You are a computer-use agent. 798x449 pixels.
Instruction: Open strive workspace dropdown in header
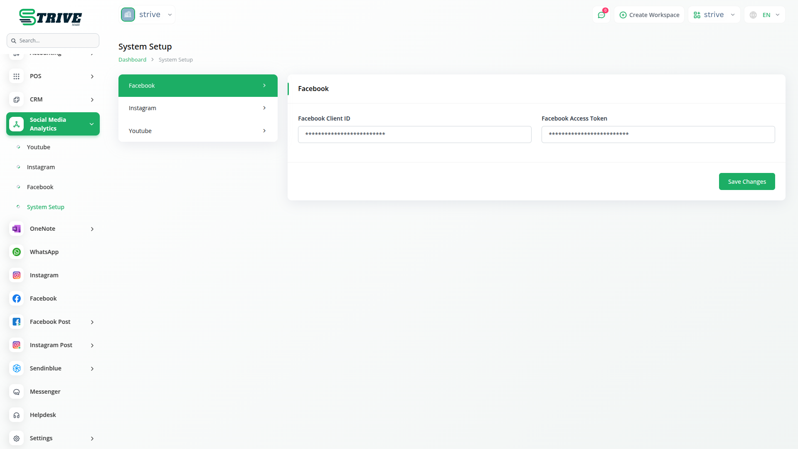714,15
